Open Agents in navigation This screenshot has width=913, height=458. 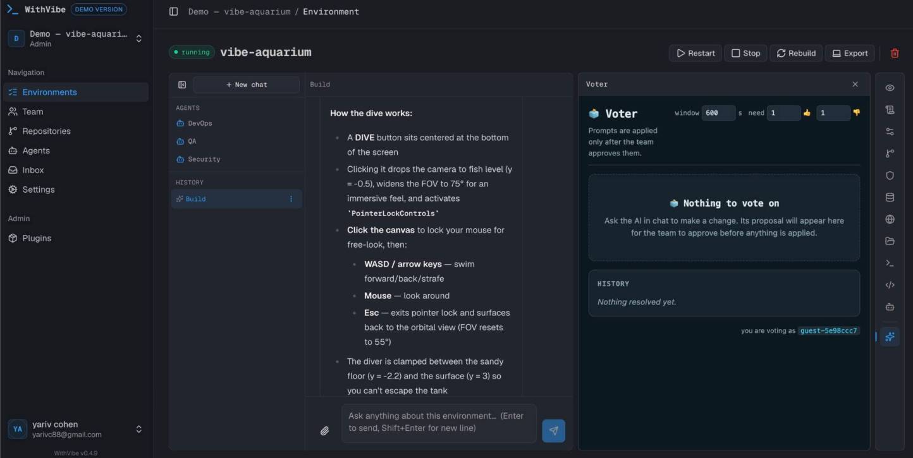click(76, 150)
